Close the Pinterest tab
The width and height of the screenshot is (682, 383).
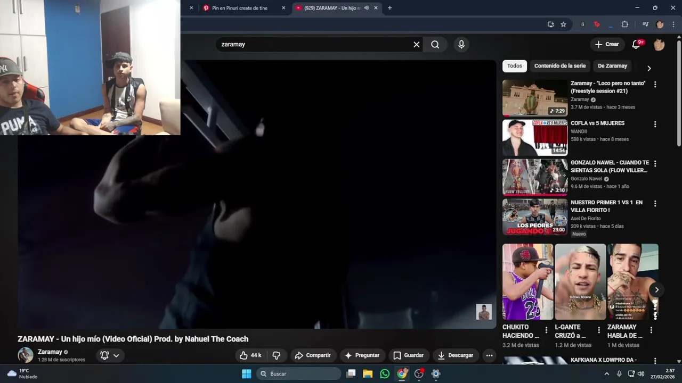[x=283, y=8]
